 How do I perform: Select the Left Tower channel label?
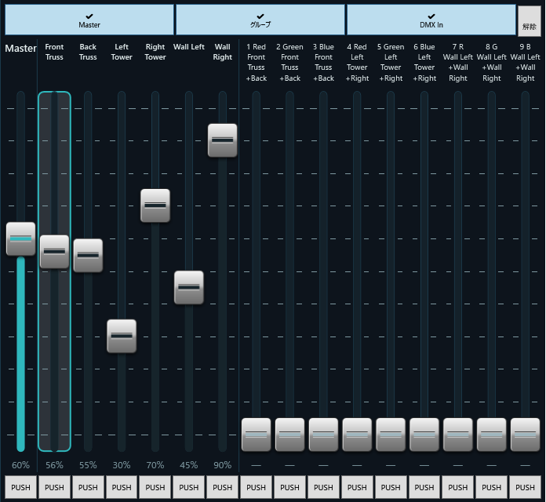[122, 52]
